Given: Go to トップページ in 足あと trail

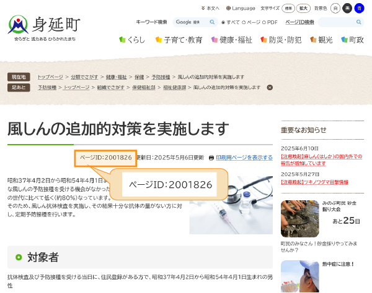Looking at the screenshot, I should (77, 87).
